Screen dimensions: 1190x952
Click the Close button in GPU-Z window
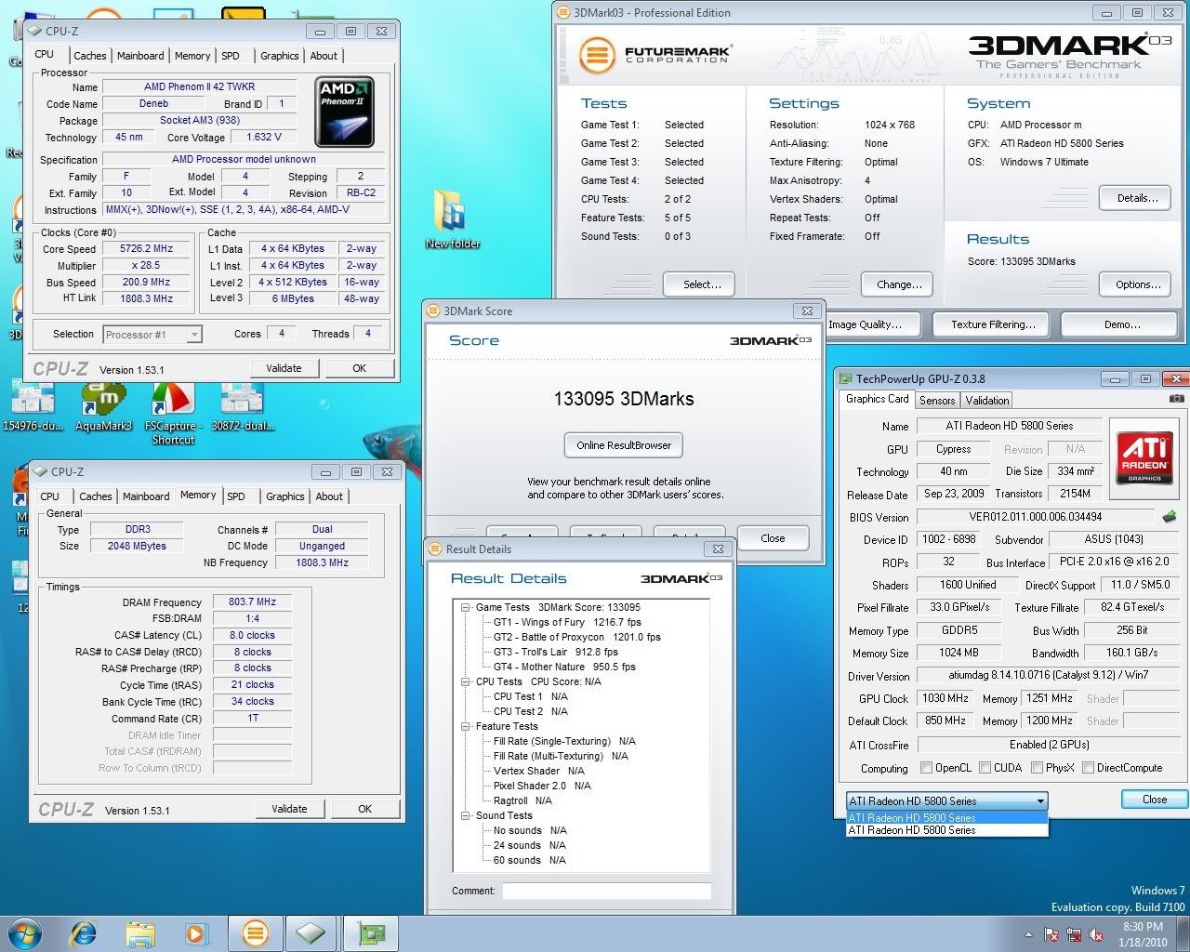pyautogui.click(x=1154, y=800)
